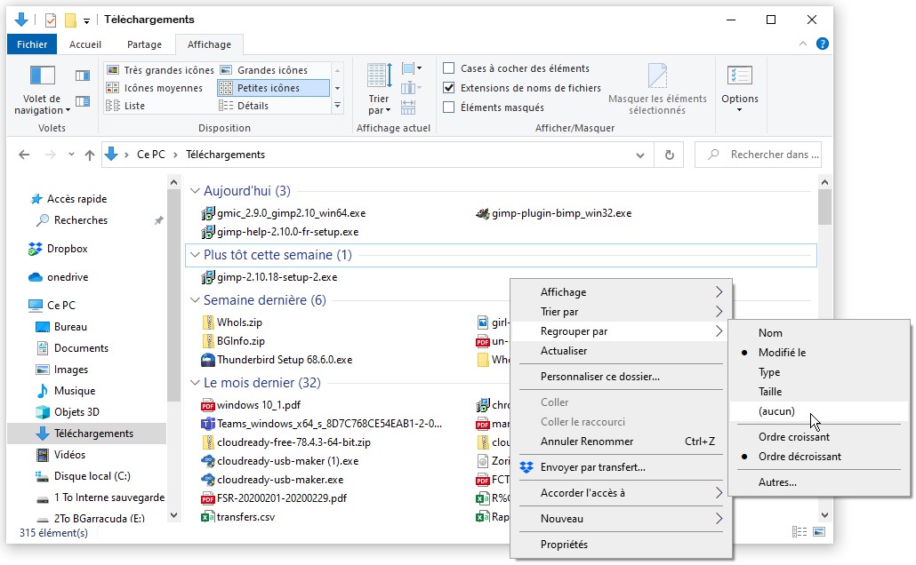Screen dimensions: 916x565
Task: Click the Volet de navigation icon
Action: 42,76
